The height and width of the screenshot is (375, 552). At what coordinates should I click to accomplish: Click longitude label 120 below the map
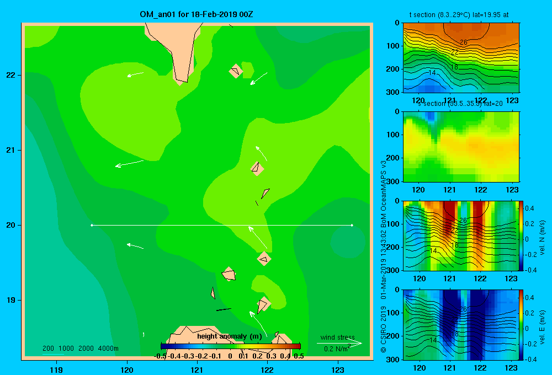point(127,369)
